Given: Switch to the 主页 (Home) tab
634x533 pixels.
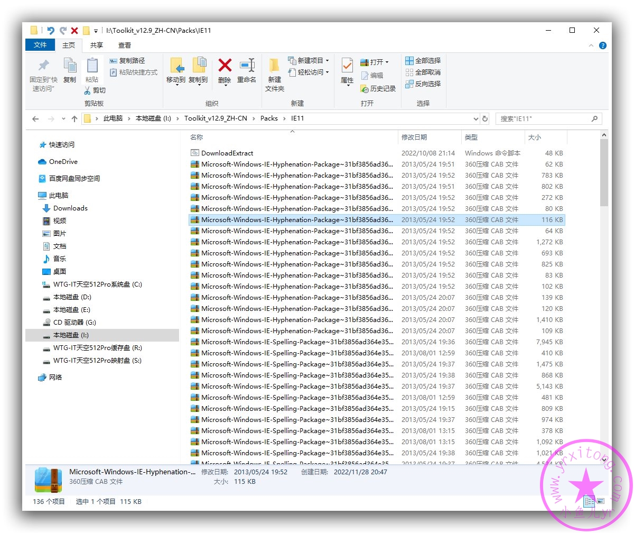Looking at the screenshot, I should 69,45.
